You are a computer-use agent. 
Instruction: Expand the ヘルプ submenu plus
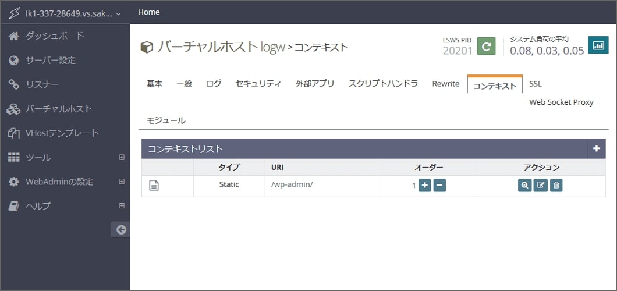click(x=122, y=205)
